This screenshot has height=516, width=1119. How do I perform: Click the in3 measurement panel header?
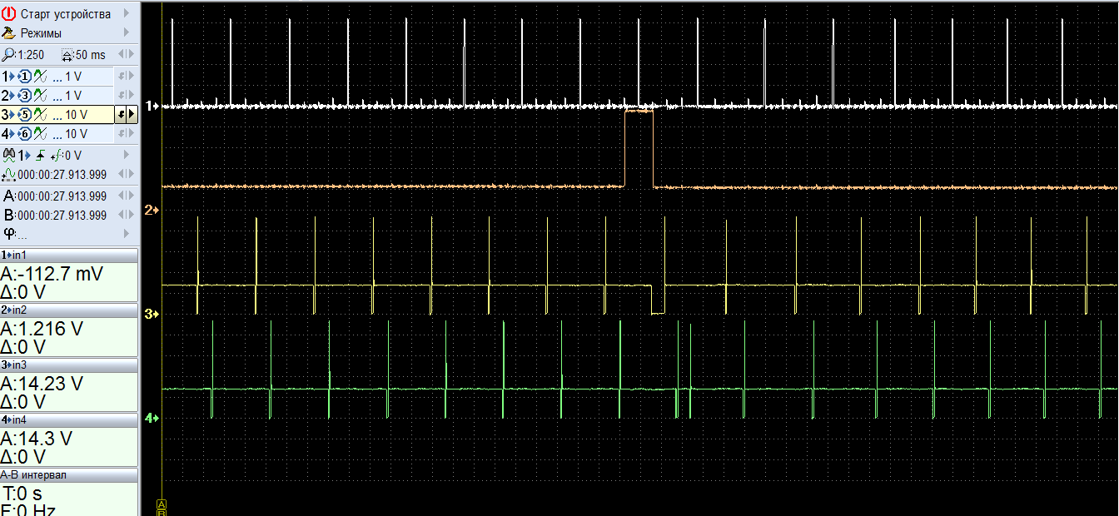click(69, 365)
